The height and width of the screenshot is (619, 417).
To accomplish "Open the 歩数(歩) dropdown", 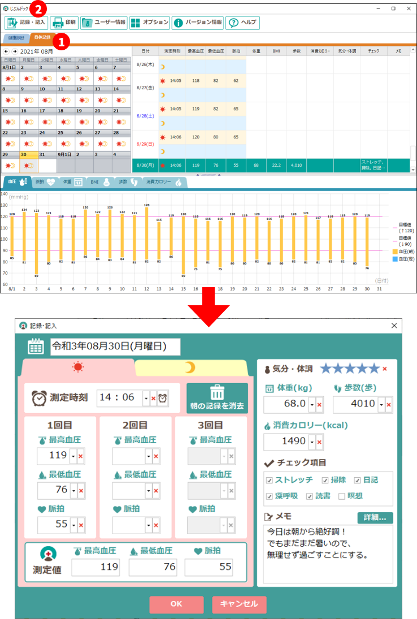I will pos(381,405).
